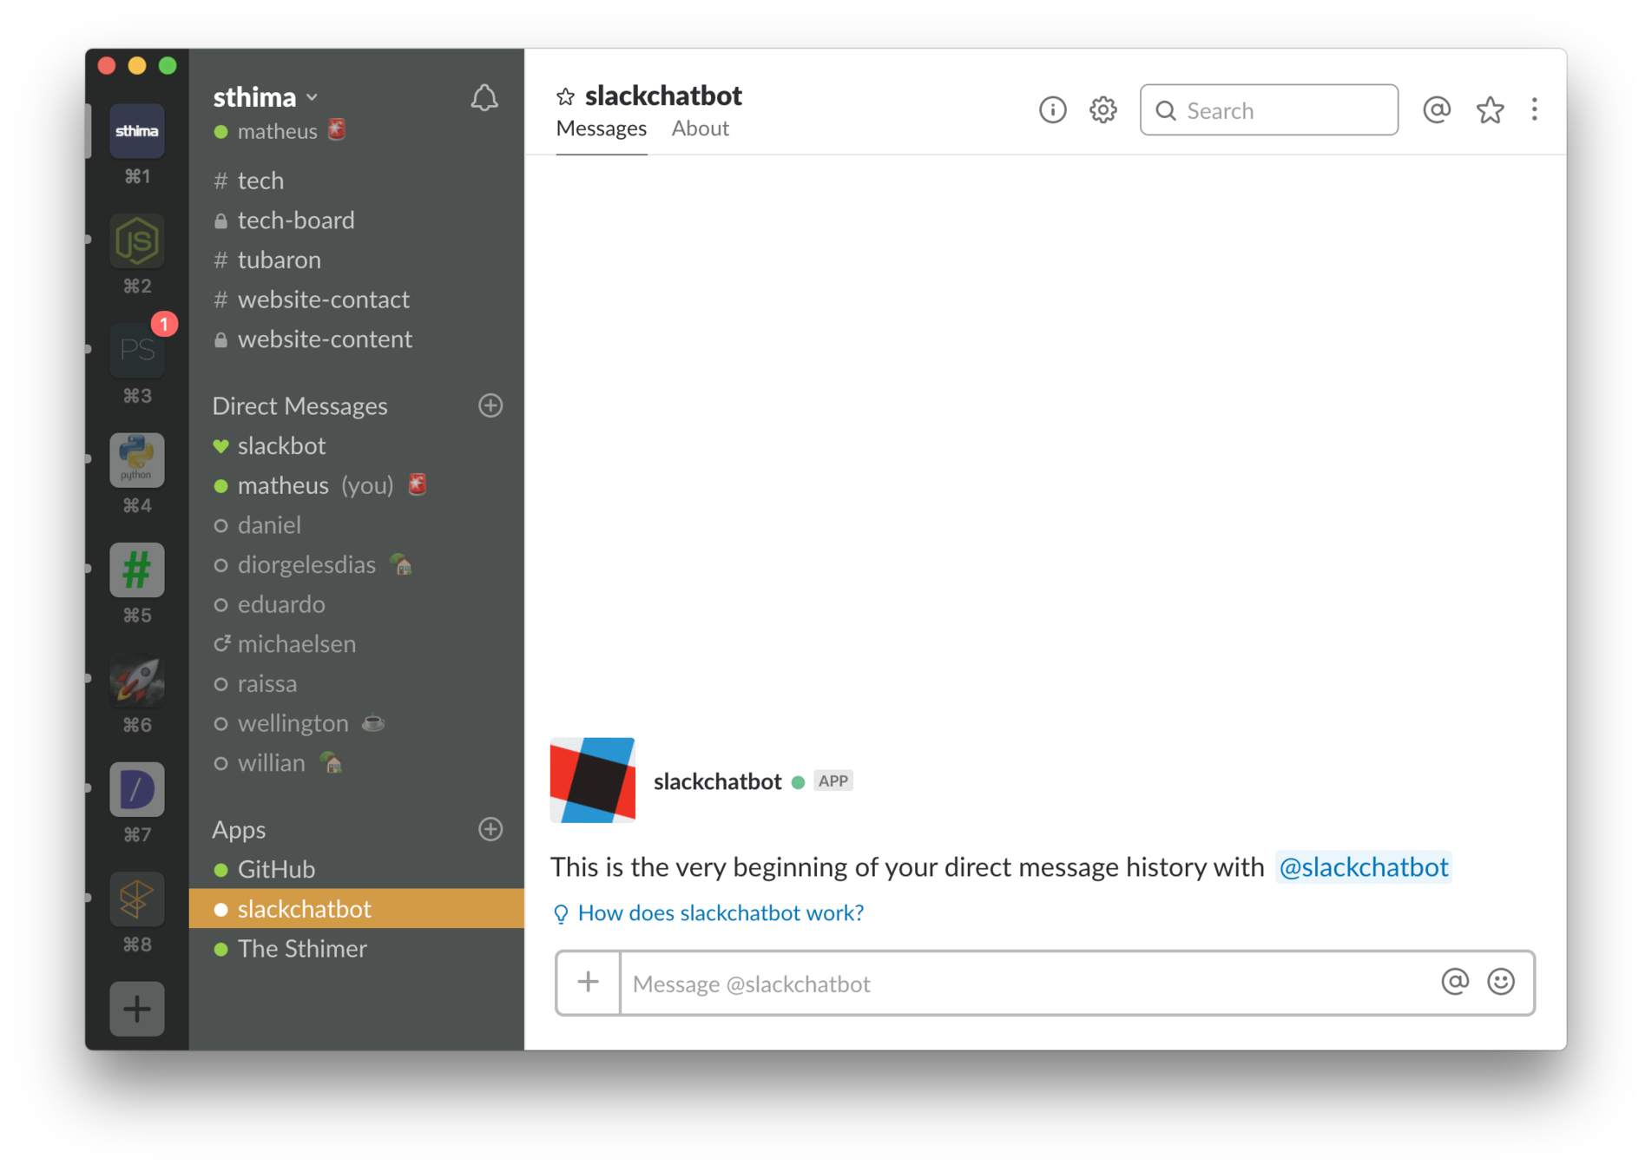Click the How does slackchatbot work link

(x=721, y=913)
